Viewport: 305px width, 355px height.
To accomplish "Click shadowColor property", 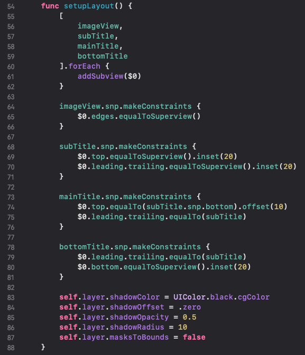I will click(135, 297).
